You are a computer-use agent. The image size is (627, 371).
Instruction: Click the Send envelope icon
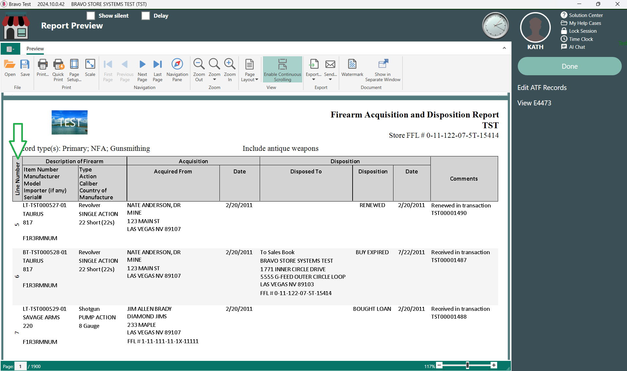tap(330, 64)
